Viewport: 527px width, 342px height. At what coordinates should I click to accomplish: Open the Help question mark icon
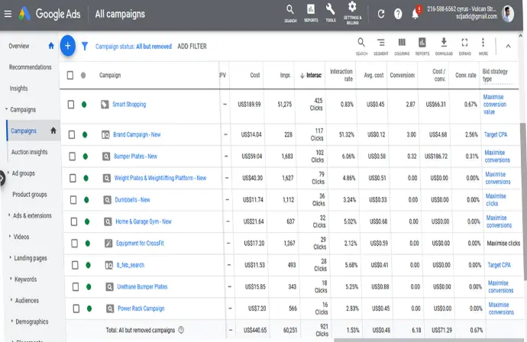(398, 14)
